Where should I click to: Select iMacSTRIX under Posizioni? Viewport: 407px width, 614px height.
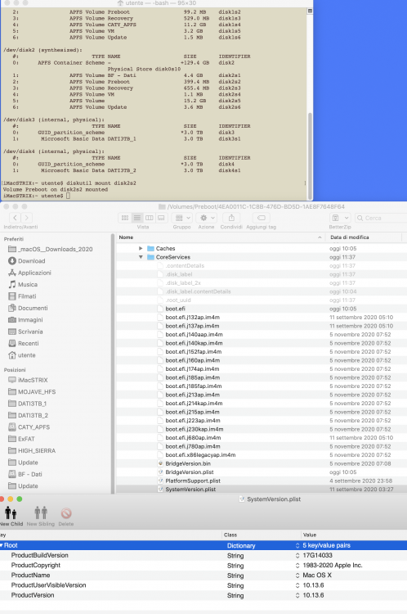coord(28,380)
